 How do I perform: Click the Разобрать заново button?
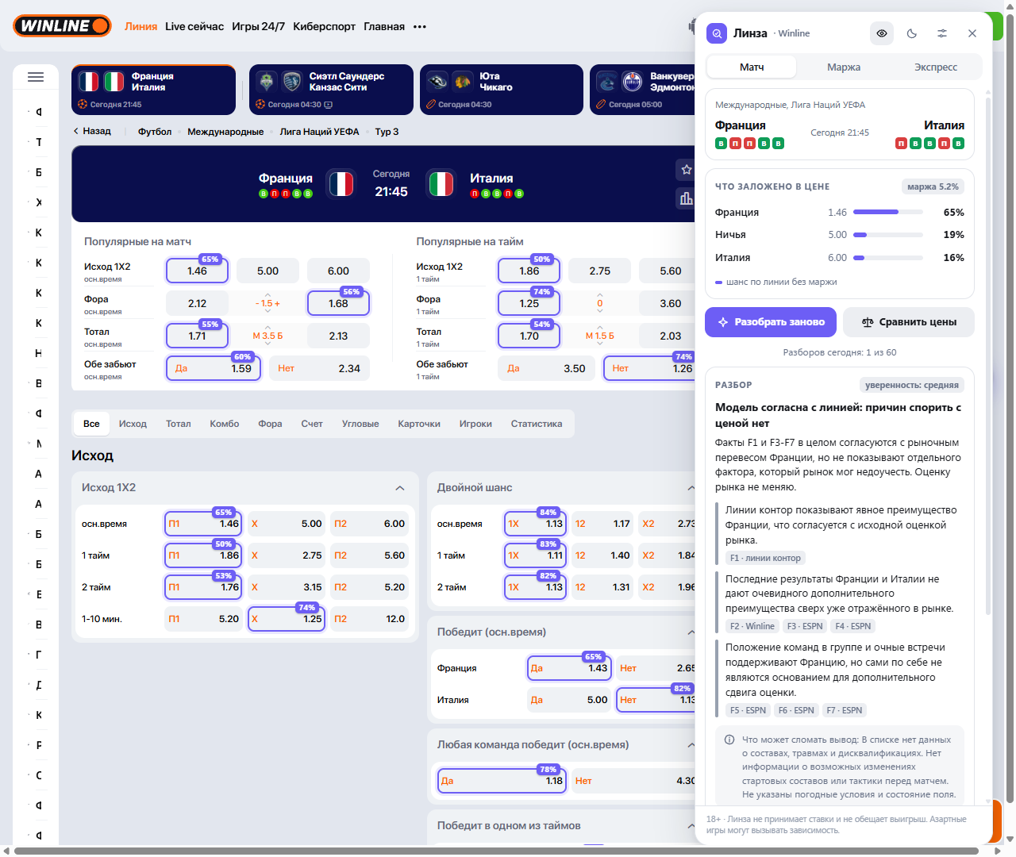click(771, 322)
